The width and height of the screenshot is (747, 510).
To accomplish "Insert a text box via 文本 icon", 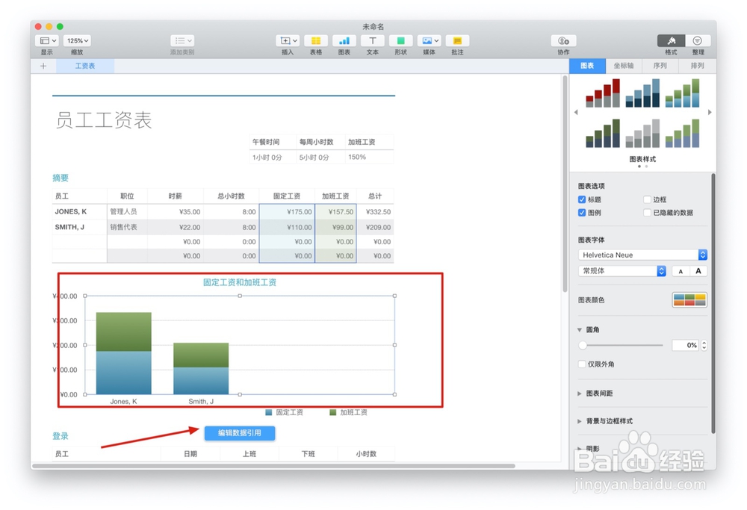I will coord(372,41).
